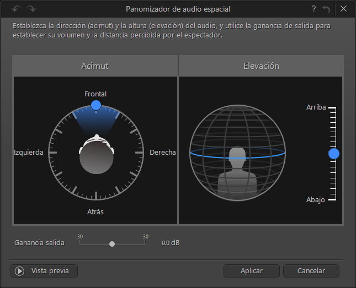
Task: Click the blue elevation slider handle
Action: click(x=334, y=154)
